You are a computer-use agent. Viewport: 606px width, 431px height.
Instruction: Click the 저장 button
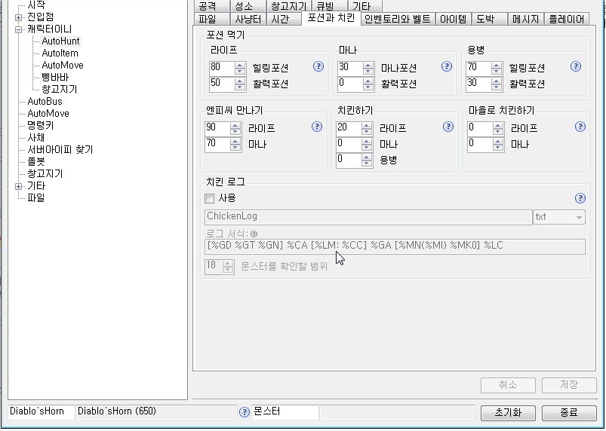point(569,385)
